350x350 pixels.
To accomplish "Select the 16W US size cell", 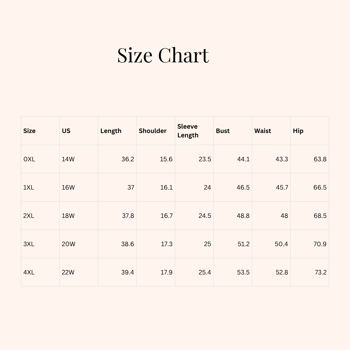I will (68, 188).
